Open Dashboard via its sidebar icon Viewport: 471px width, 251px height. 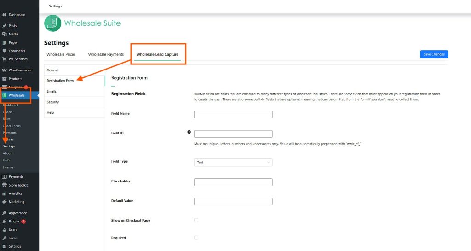[x=5, y=15]
